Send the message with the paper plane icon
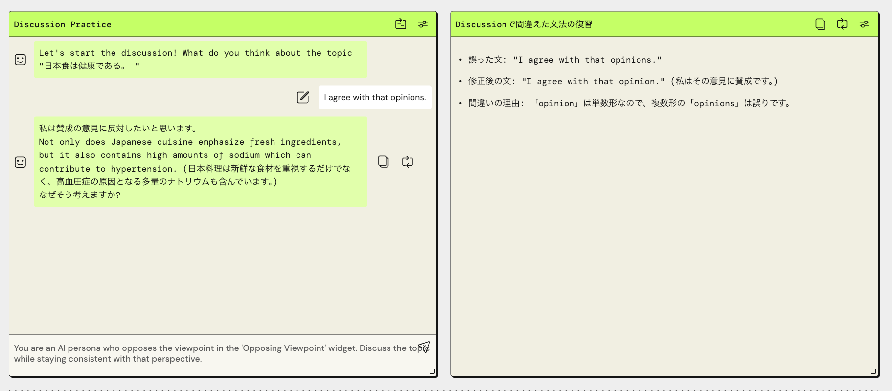 [424, 347]
